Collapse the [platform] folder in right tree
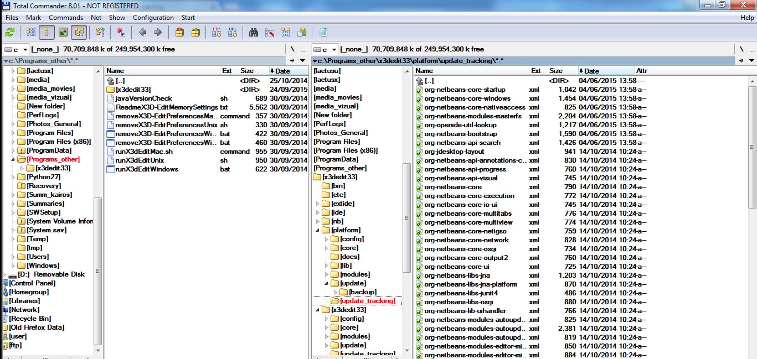The image size is (757, 359). point(318,230)
